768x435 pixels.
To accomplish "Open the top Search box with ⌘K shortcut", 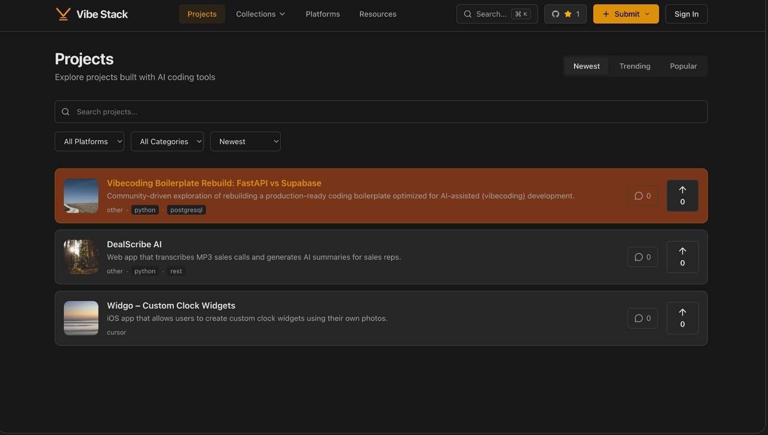I will [x=497, y=14].
